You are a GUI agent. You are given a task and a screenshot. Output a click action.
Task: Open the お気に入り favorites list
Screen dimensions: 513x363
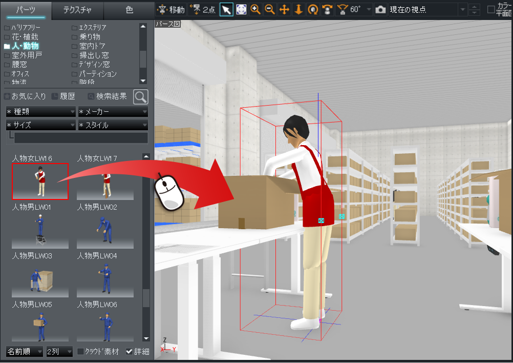[25, 96]
